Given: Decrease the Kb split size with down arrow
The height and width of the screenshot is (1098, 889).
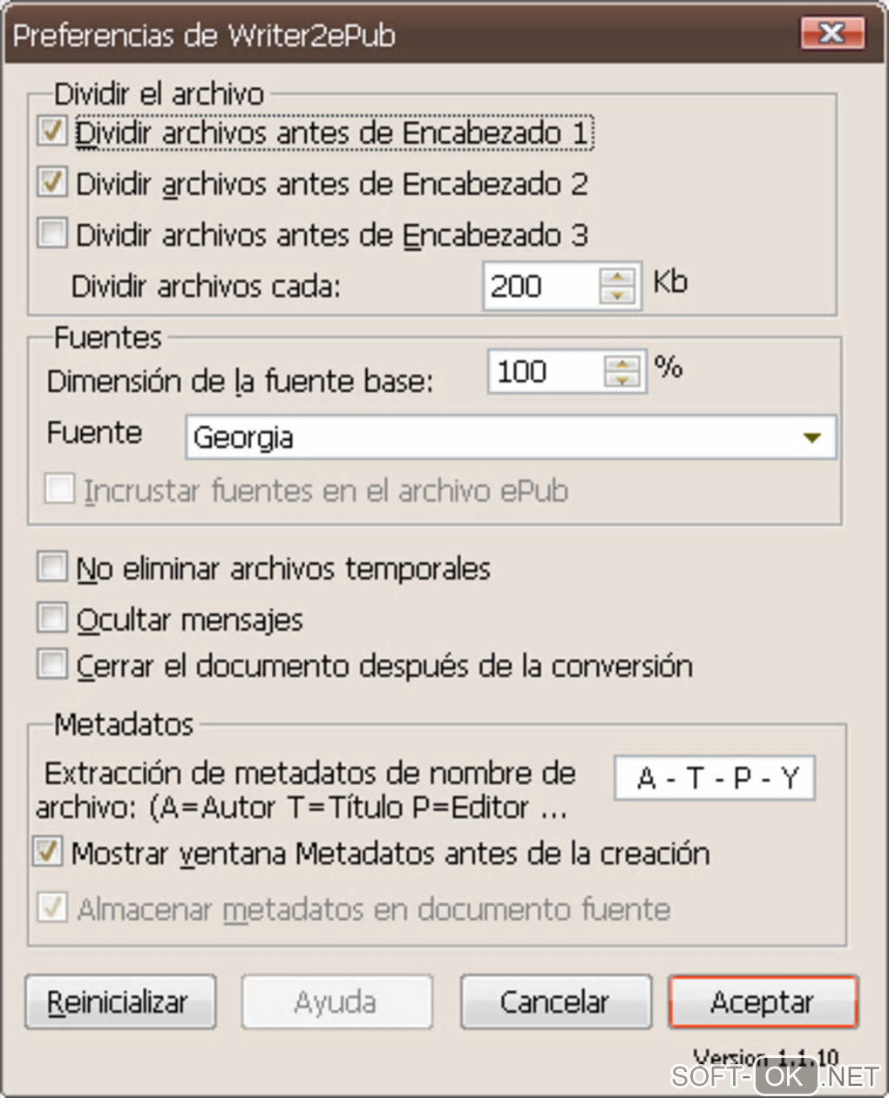Looking at the screenshot, I should 618,295.
